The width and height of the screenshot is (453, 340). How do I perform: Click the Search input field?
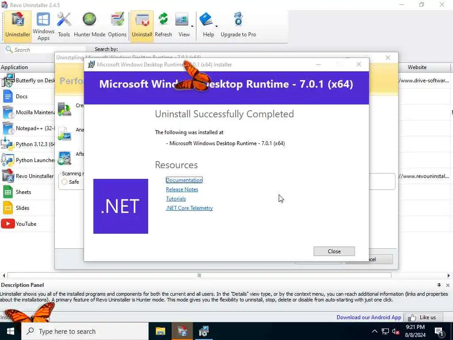click(46, 50)
